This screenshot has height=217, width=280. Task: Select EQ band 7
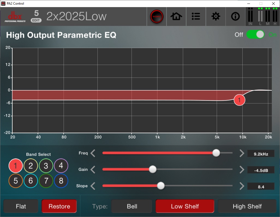pos(46,181)
